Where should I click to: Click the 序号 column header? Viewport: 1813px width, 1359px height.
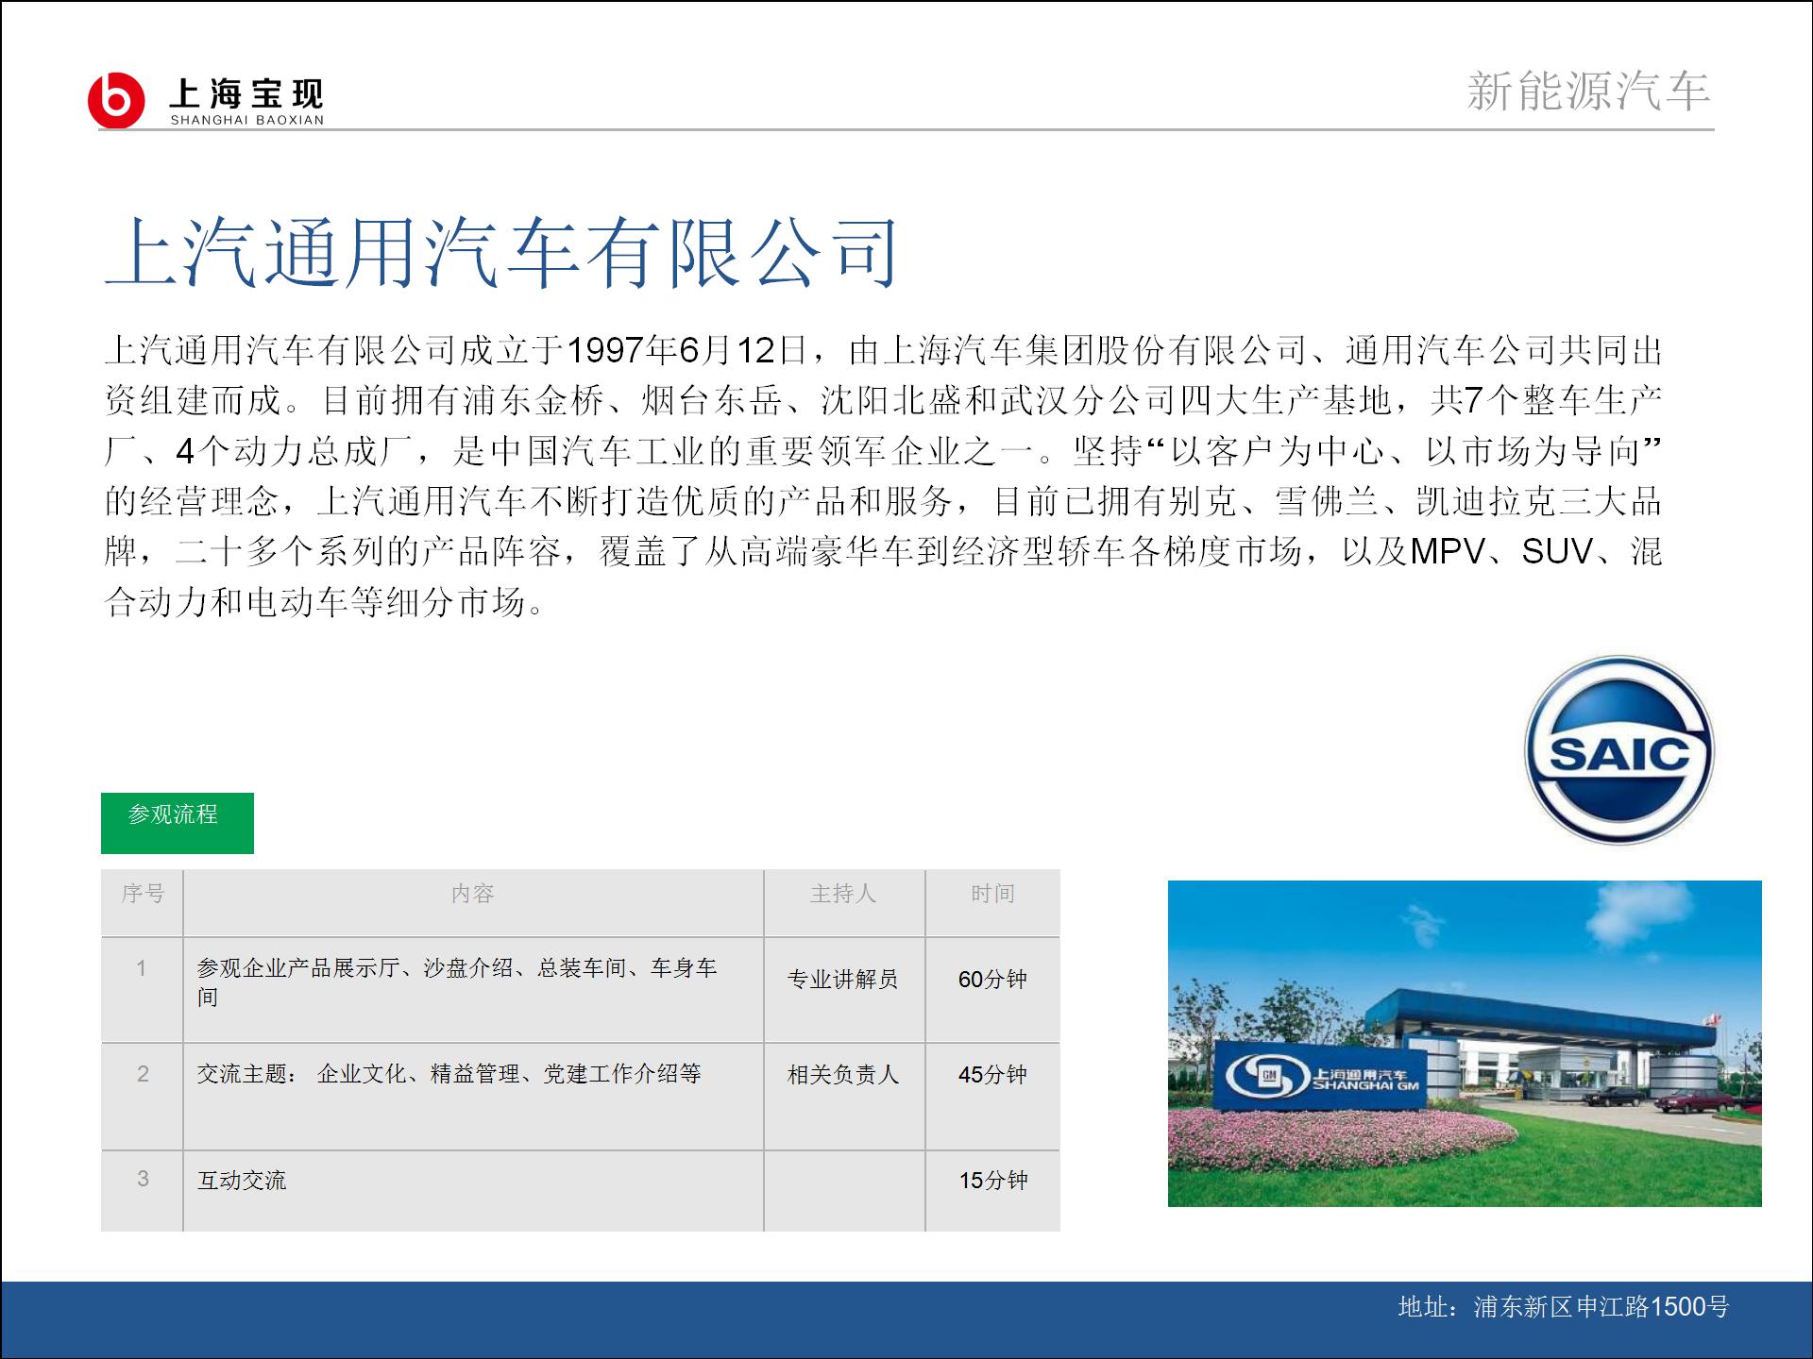click(x=143, y=903)
